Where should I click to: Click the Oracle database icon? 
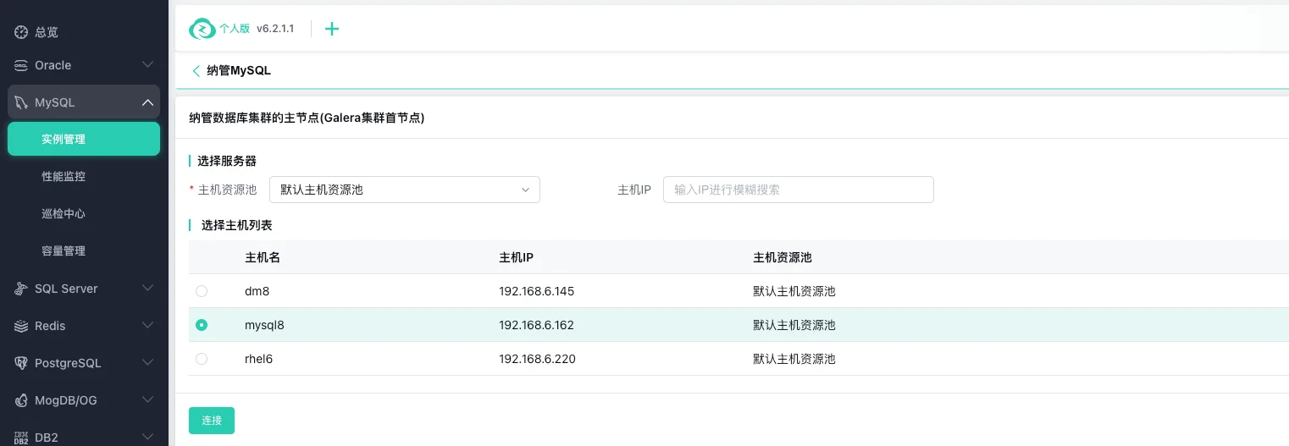[x=21, y=65]
